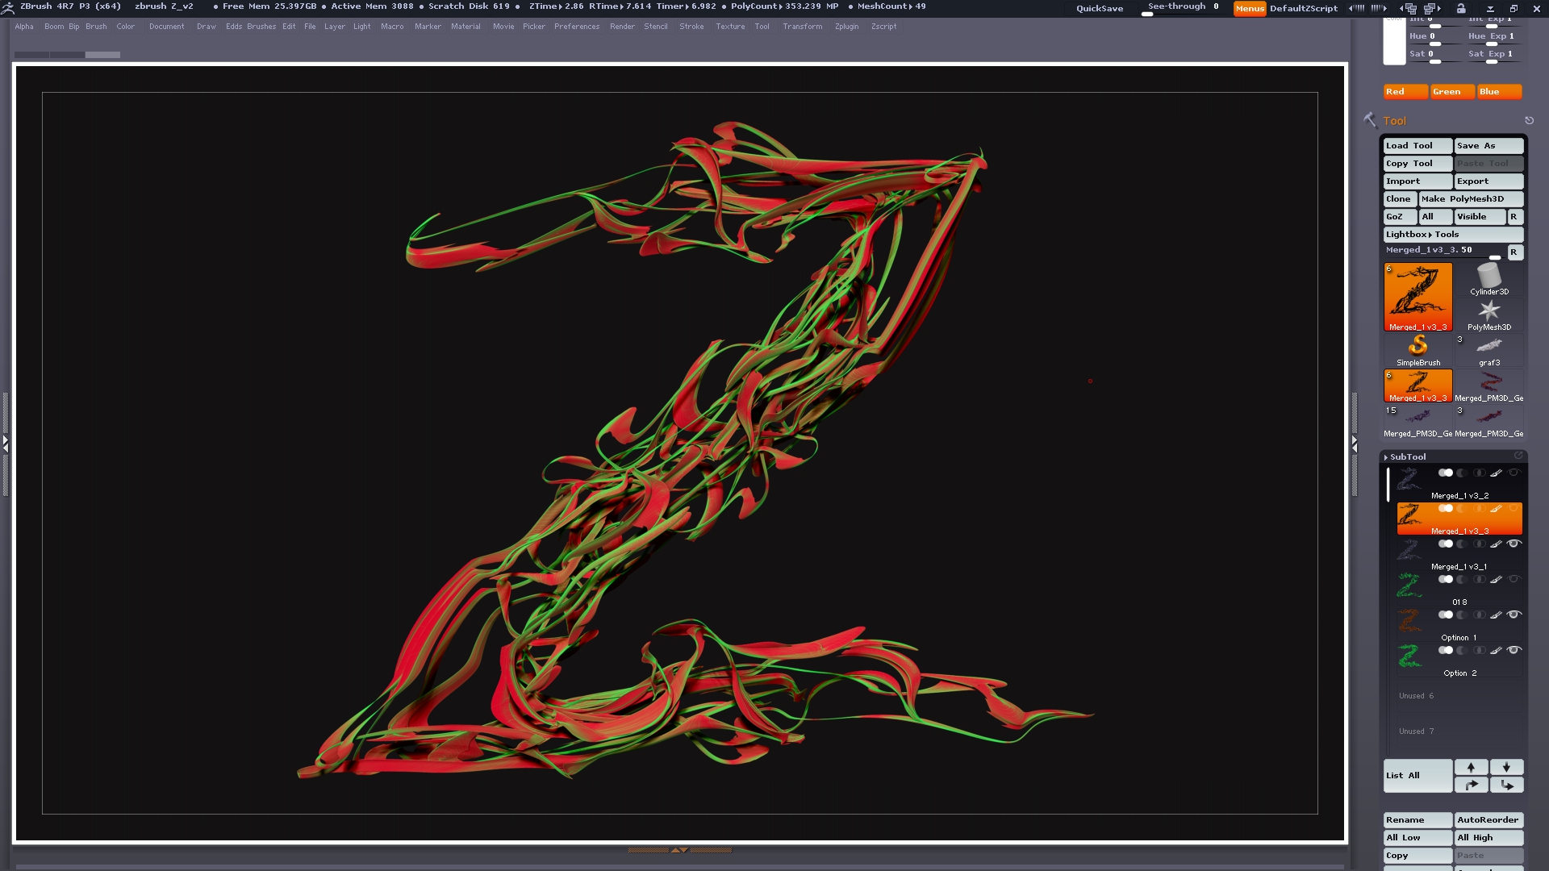
Task: Click the move subtool down arrow
Action: (1506, 767)
